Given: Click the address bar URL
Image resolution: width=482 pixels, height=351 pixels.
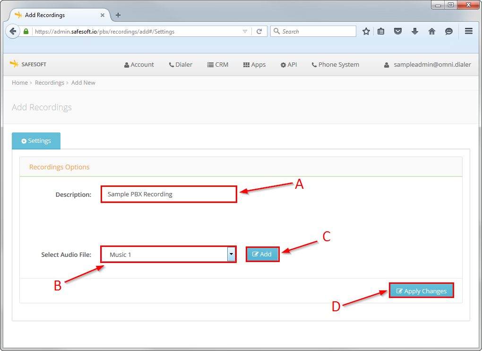Looking at the screenshot, I should [104, 31].
